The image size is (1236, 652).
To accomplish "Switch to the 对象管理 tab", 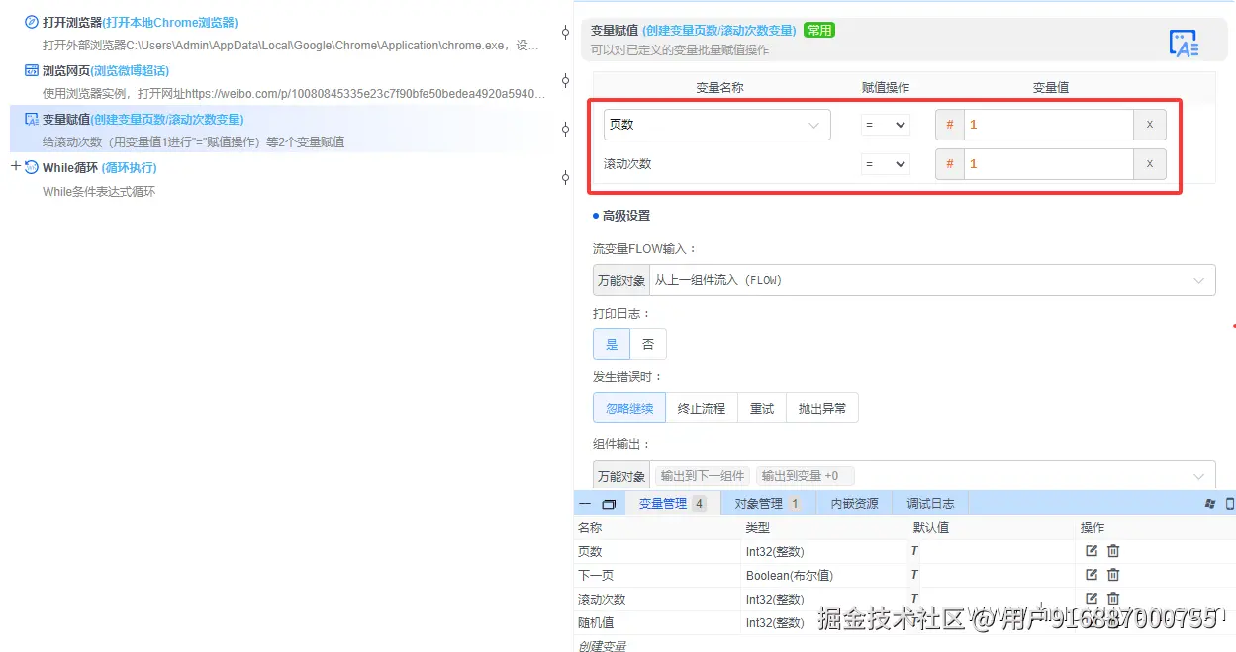I will point(768,504).
